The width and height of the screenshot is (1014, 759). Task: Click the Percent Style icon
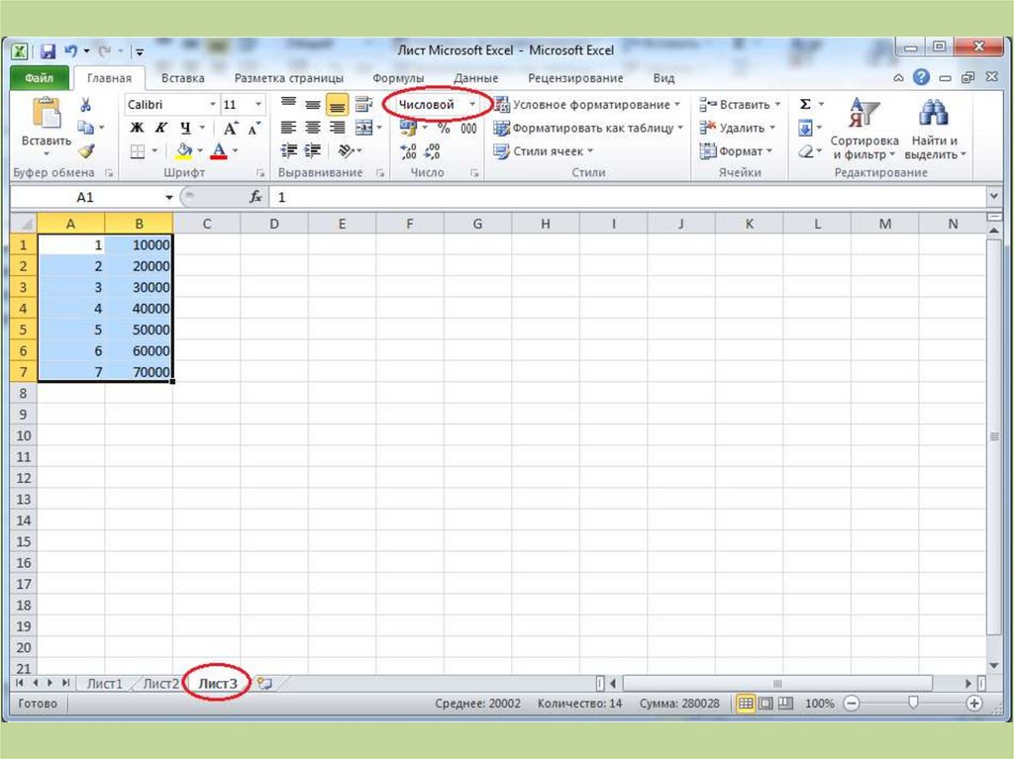(x=444, y=128)
